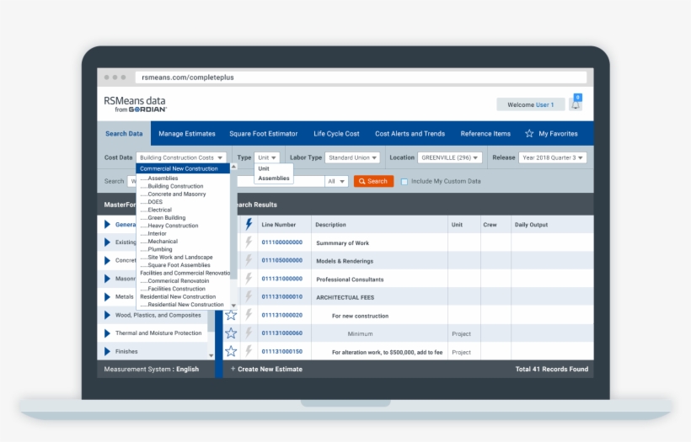
Task: Click lightning icon in Professional Consultants row
Action: point(249,279)
